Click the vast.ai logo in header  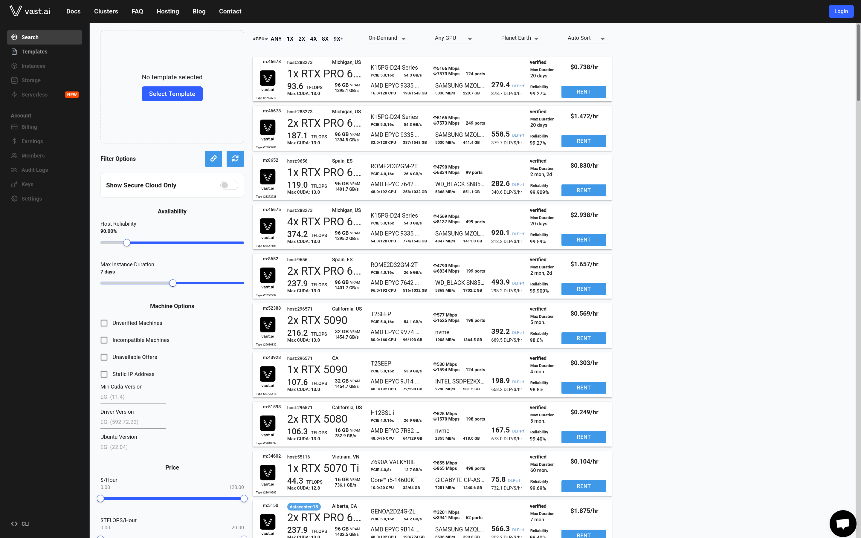point(30,11)
